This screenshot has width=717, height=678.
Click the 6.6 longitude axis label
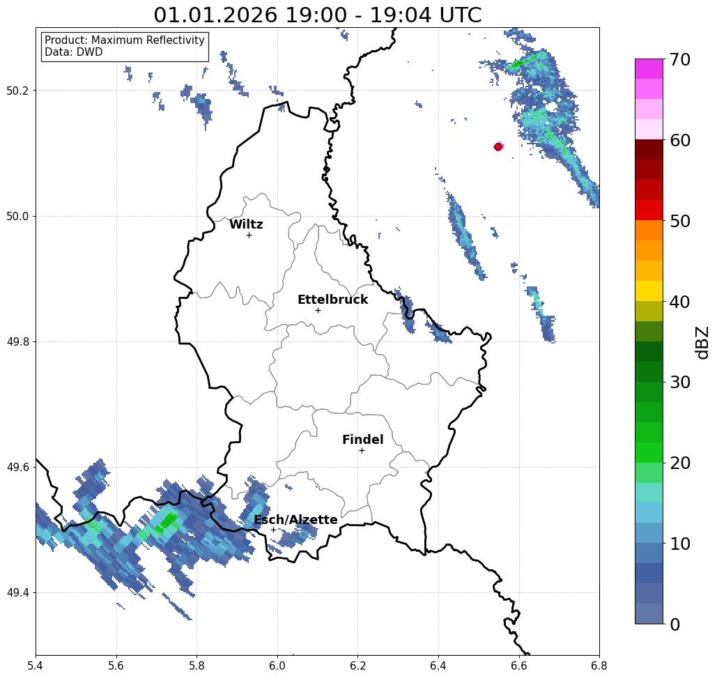pos(519,665)
